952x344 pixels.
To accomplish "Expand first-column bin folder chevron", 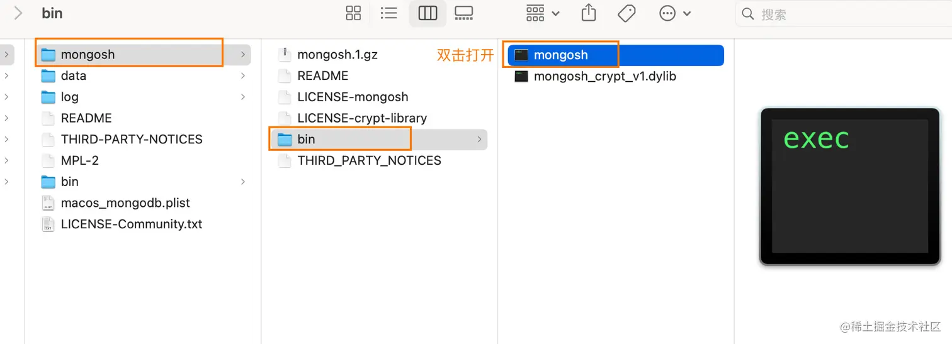I will (243, 182).
